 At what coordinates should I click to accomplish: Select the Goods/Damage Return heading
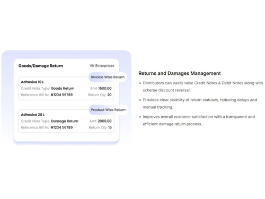click(x=41, y=66)
